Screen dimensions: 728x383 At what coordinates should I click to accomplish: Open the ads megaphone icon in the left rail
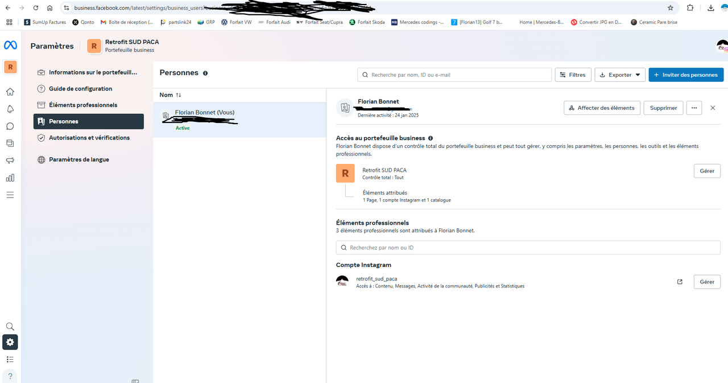point(10,160)
